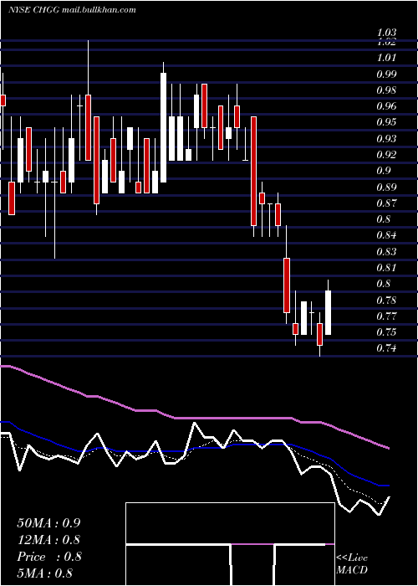
Task: Click the '<<Live MACD' label
Action: click(352, 564)
